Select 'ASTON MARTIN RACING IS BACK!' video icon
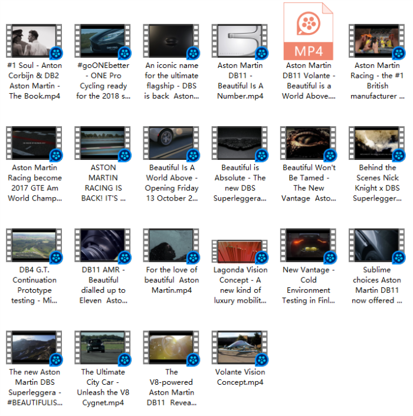The height and width of the screenshot is (416, 413). pos(103,143)
